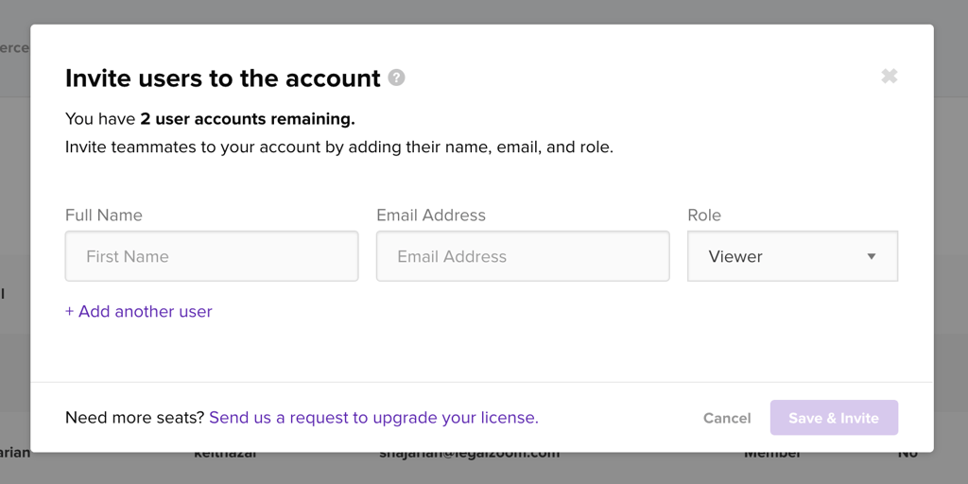This screenshot has width=968, height=484.
Task: Click the Role label above the dropdown
Action: [704, 216]
